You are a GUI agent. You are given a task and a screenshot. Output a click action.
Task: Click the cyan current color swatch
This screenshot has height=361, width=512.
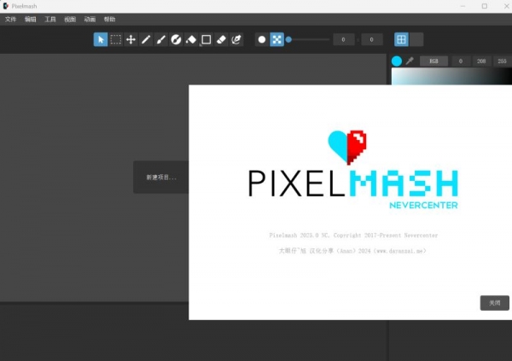tap(397, 61)
